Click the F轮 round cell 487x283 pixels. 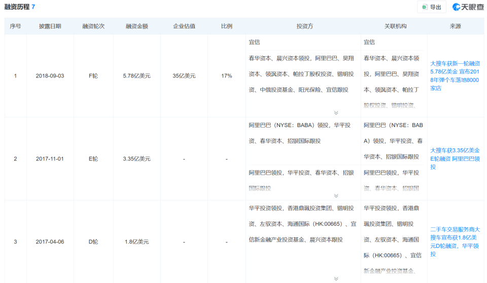coord(93,75)
